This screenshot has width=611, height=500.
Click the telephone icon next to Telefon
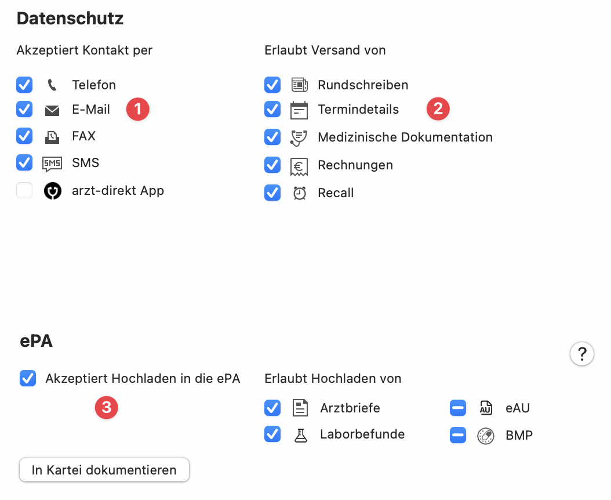[x=52, y=85]
